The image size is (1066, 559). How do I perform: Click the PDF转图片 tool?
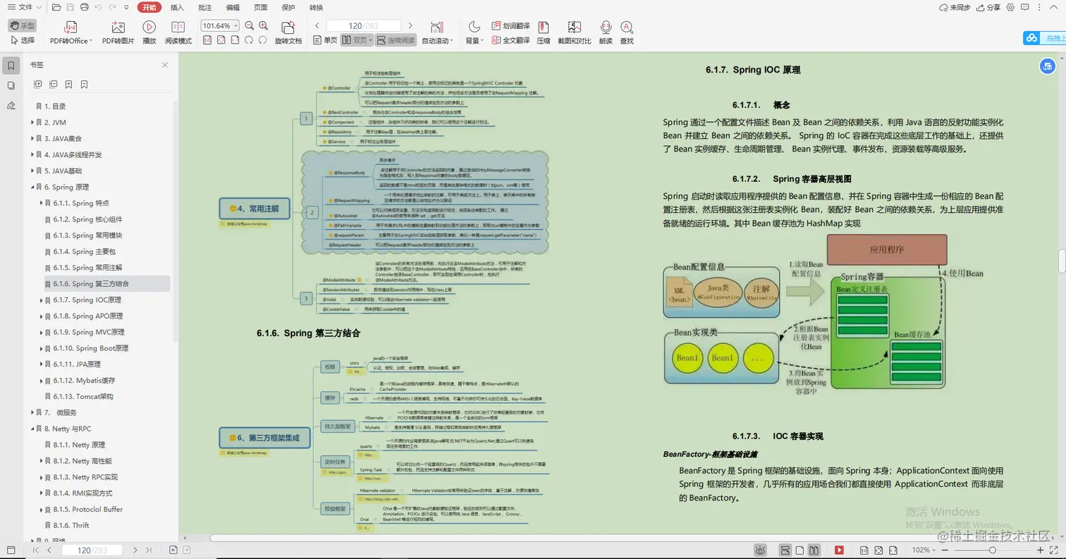(x=118, y=32)
